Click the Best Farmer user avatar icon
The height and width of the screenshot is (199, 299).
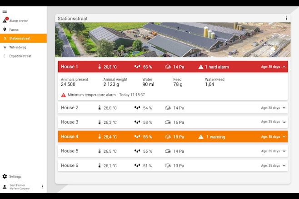pos(5,186)
